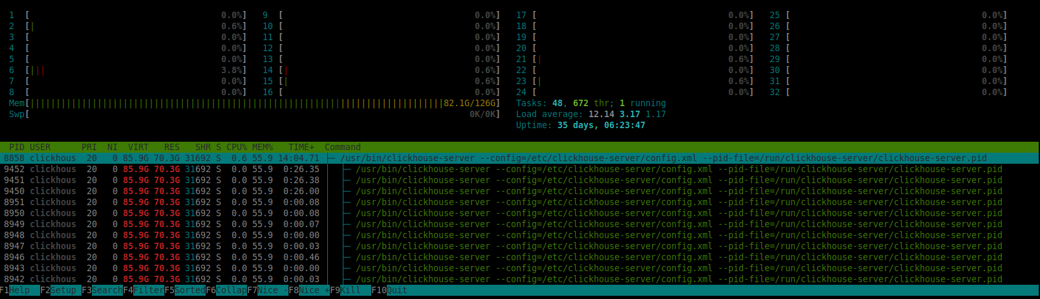Click the Uptime 35 days text

(x=581, y=125)
